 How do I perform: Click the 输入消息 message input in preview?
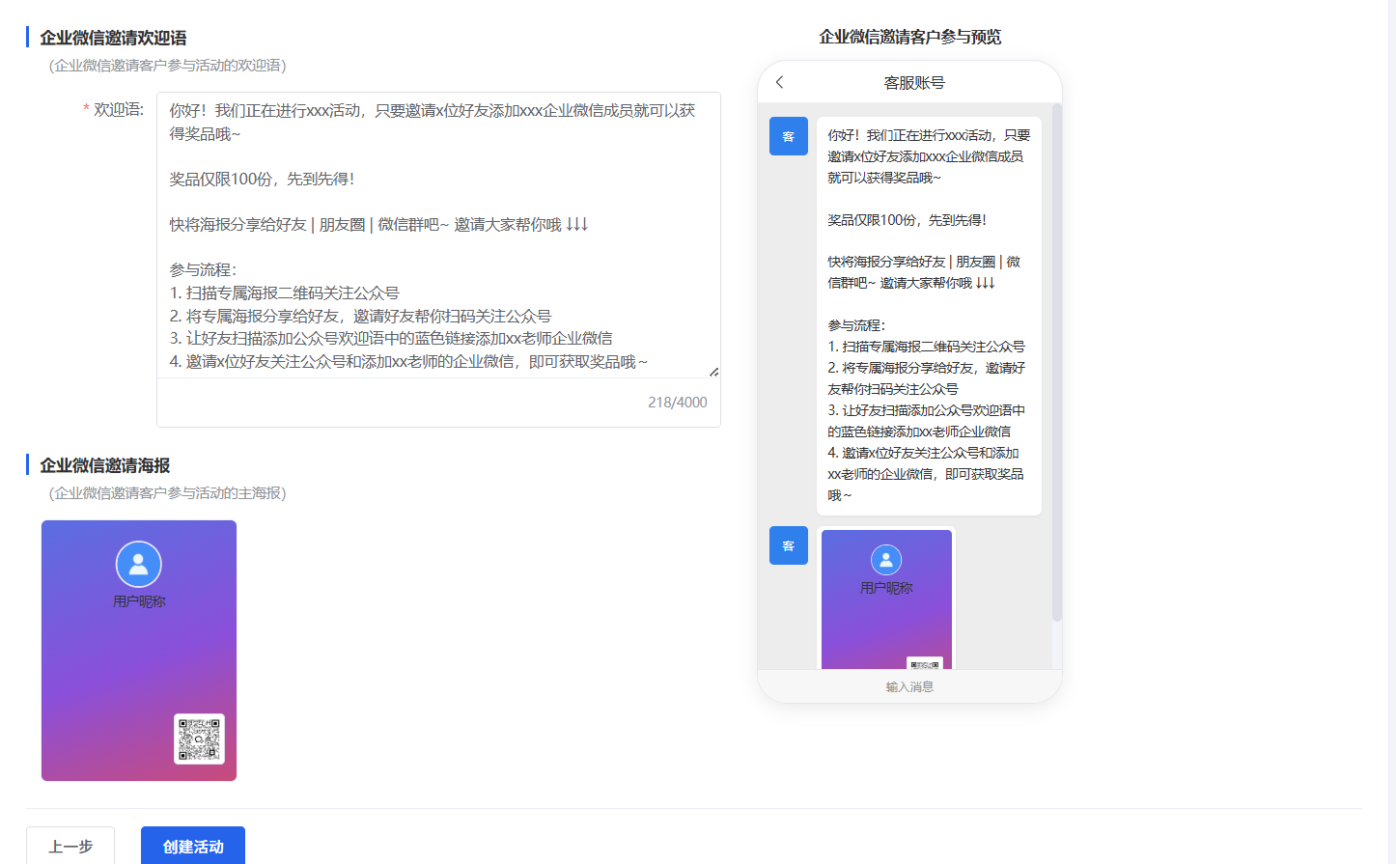click(909, 686)
